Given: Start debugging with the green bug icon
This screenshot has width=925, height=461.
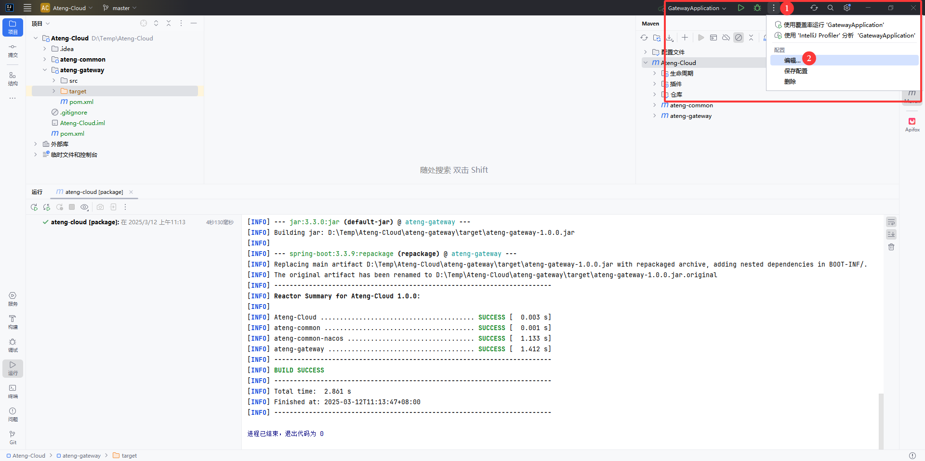Looking at the screenshot, I should tap(757, 8).
